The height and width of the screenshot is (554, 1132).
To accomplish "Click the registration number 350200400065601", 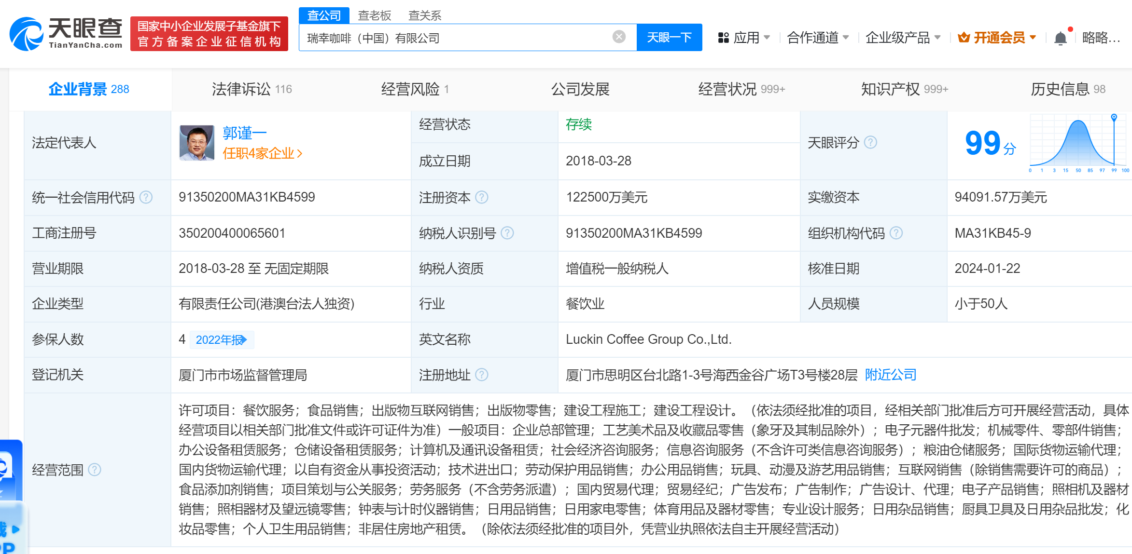I will [232, 233].
